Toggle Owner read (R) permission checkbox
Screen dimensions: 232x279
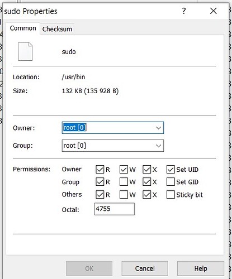(100, 170)
